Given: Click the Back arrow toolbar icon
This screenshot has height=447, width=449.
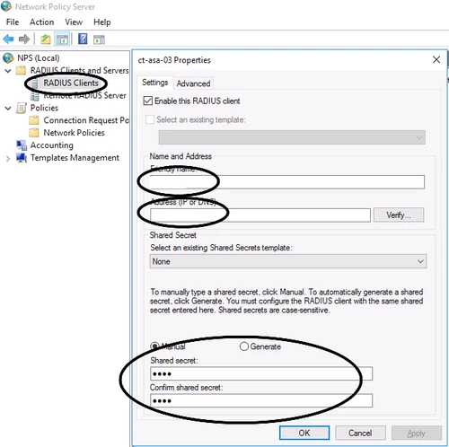Looking at the screenshot, I should 8,39.
